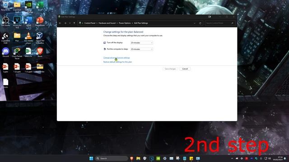This screenshot has height=162, width=289.
Task: Click the Save changes button
Action: pos(170,69)
